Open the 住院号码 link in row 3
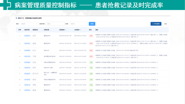Viewport: 185px width, 104px height. tap(27, 50)
